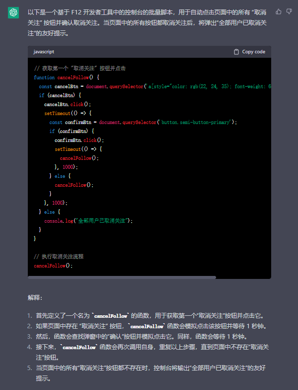Image resolution: width=298 pixels, height=390 pixels.
Task: Click the final 'cancelFollow();' call line
Action: pos(53,265)
